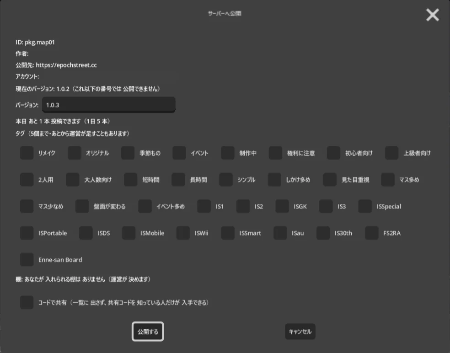Select the しかけ多め tag checkbox

pos(274,180)
